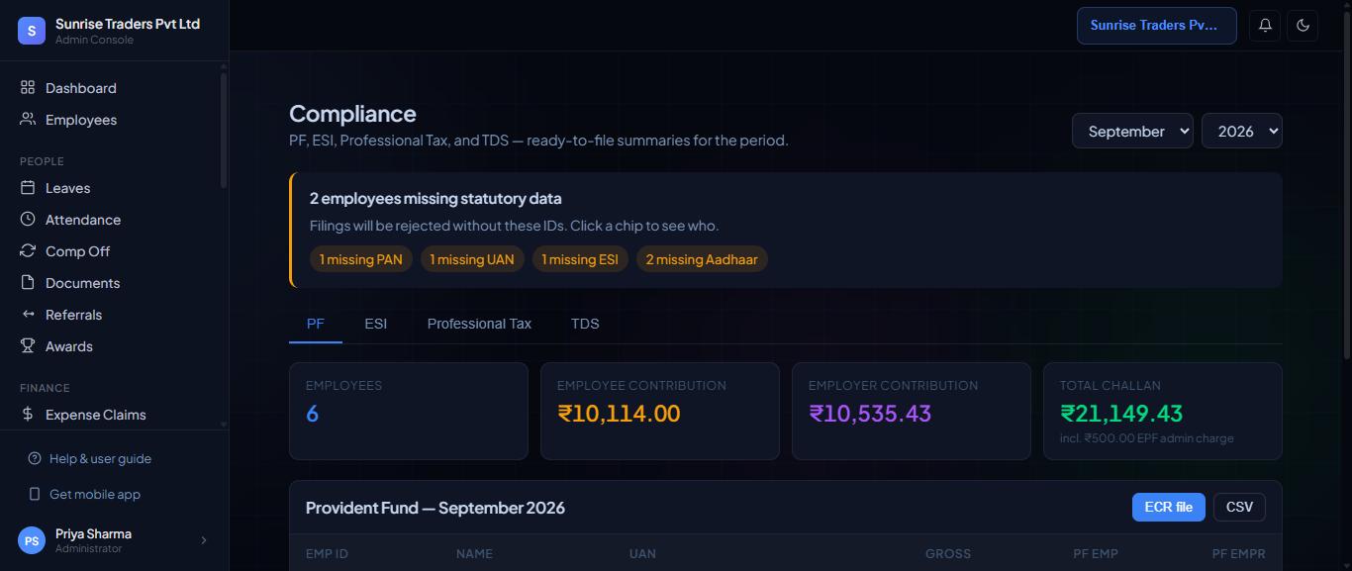This screenshot has height=571, width=1352.
Task: Click the Dashboard grid icon
Action: [28, 88]
